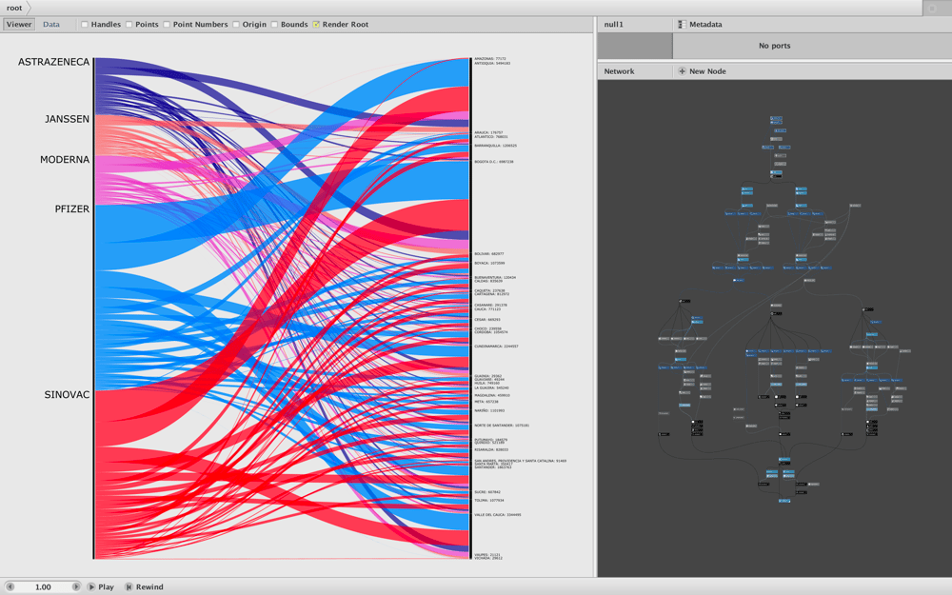Click the BOGOTA D.C. value label
The image size is (952, 595).
click(493, 162)
